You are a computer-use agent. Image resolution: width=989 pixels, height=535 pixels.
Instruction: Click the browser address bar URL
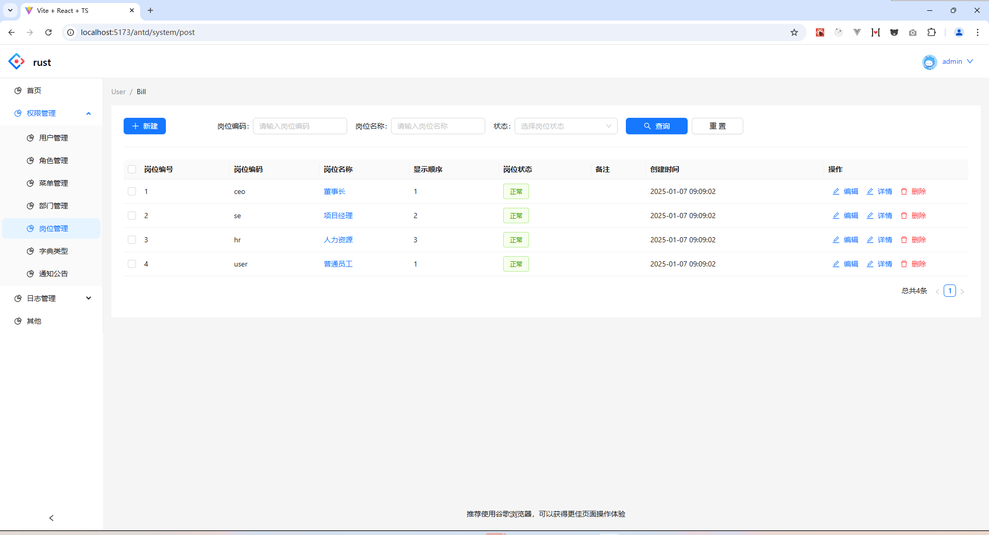tap(138, 32)
